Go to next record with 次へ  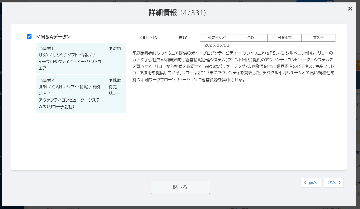334,183
